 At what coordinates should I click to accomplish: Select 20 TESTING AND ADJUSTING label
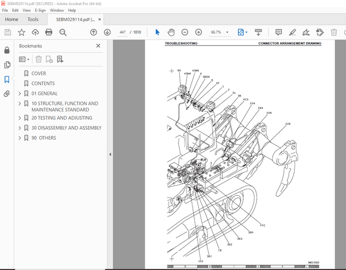[62, 118]
